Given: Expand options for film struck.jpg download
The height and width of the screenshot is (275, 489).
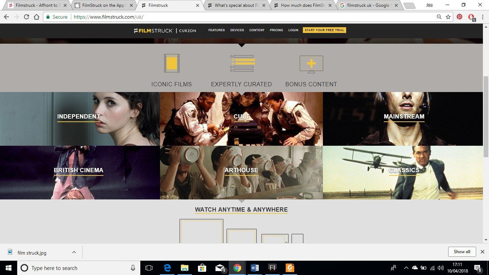Looking at the screenshot, I should tap(74, 252).
